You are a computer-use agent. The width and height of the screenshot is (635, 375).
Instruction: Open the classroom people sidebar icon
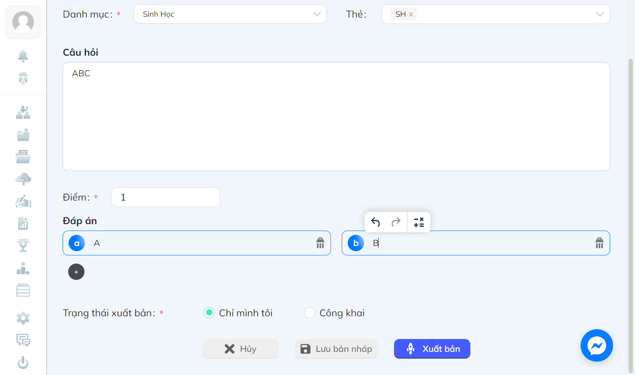click(23, 112)
